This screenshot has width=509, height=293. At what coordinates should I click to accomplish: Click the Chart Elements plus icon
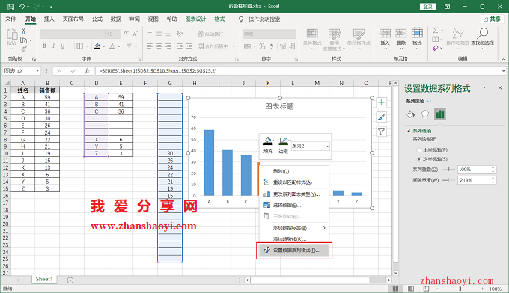tap(382, 102)
